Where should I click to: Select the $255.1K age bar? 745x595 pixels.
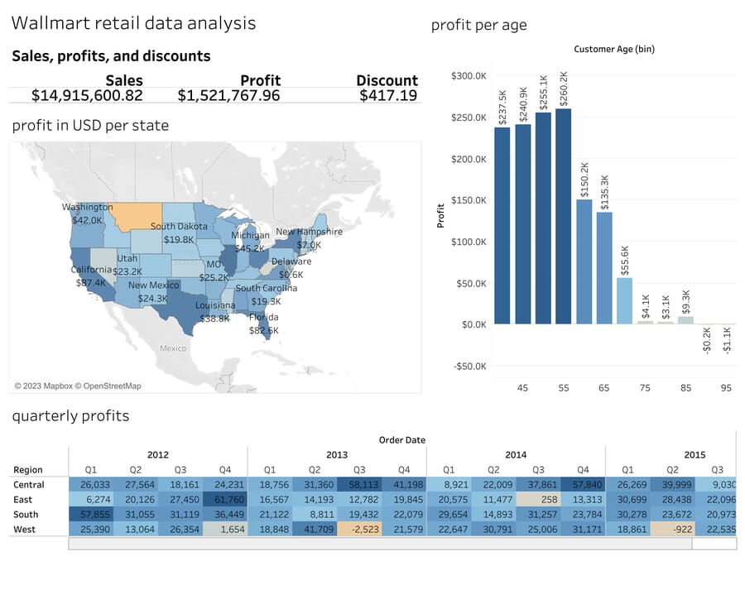pos(543,218)
